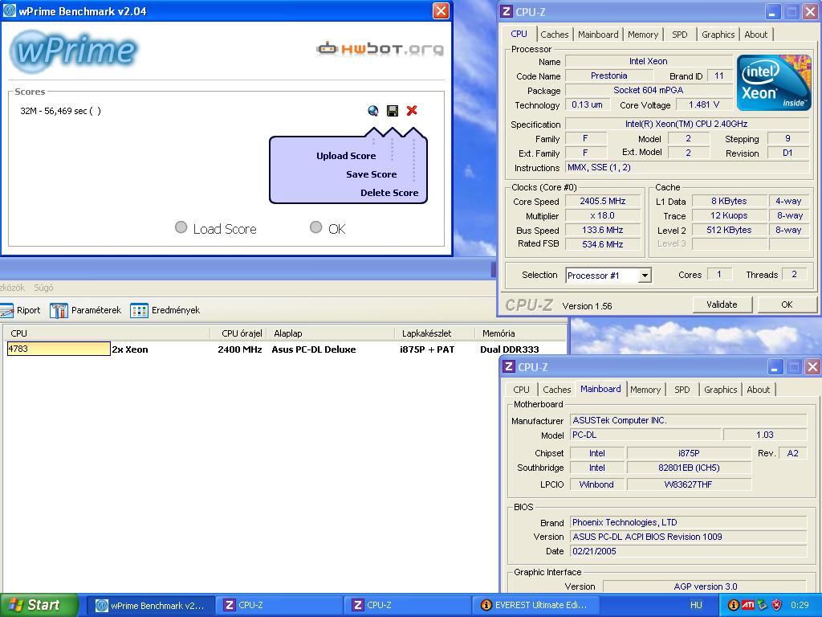Viewport: 822px width, 617px height.
Task: Click the upload score globe icon
Action: pyautogui.click(x=372, y=110)
